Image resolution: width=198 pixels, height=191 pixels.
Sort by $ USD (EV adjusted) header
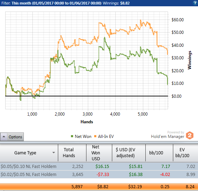pos(125,153)
